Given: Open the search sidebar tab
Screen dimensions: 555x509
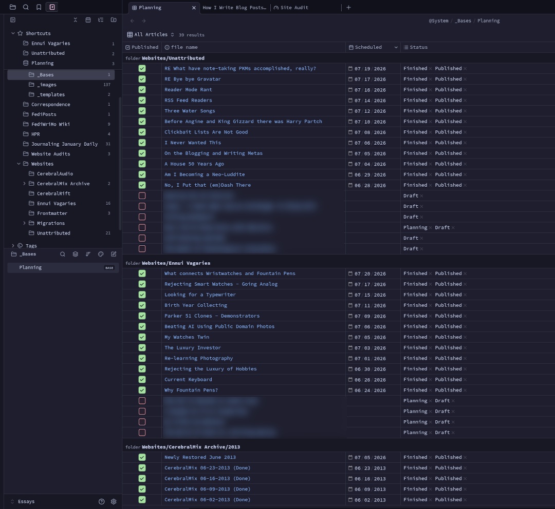Looking at the screenshot, I should (x=26, y=7).
